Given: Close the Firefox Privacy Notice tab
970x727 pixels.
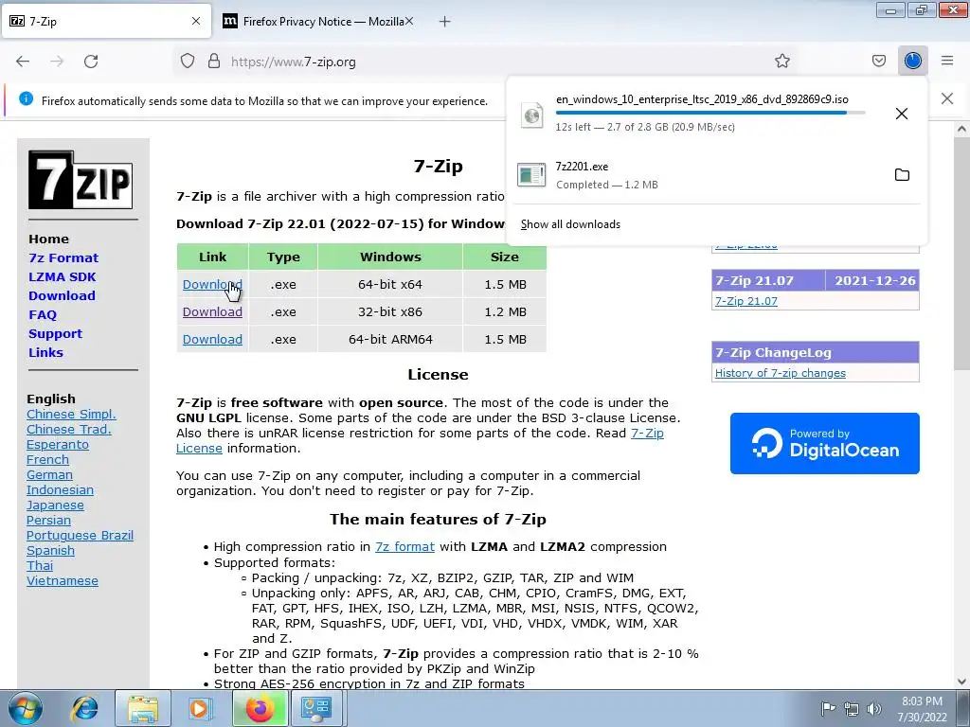Looking at the screenshot, I should tap(409, 21).
